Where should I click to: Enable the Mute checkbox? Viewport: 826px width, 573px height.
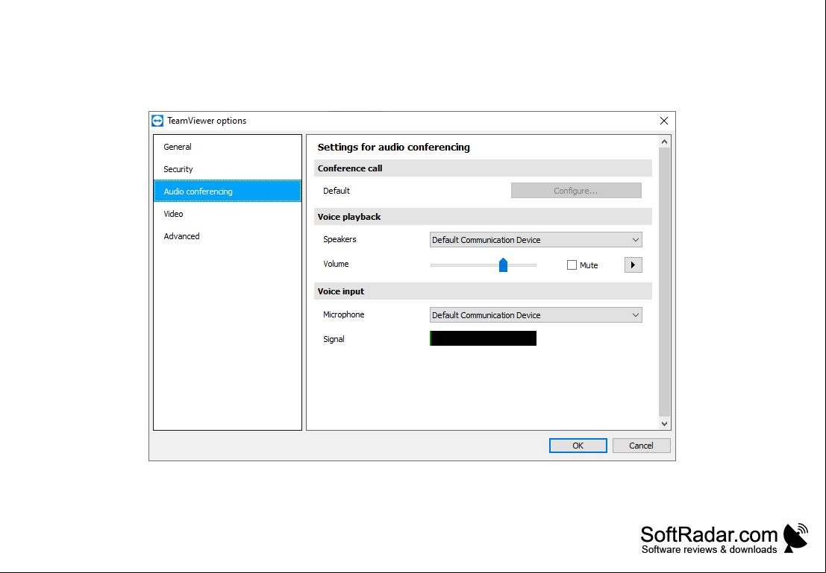coord(572,265)
